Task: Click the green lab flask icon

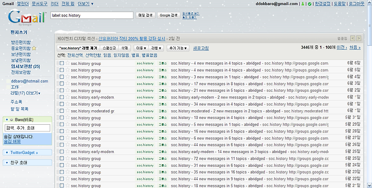Action: click(x=303, y=4)
